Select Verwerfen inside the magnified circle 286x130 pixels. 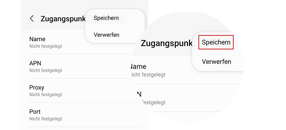tap(216, 61)
